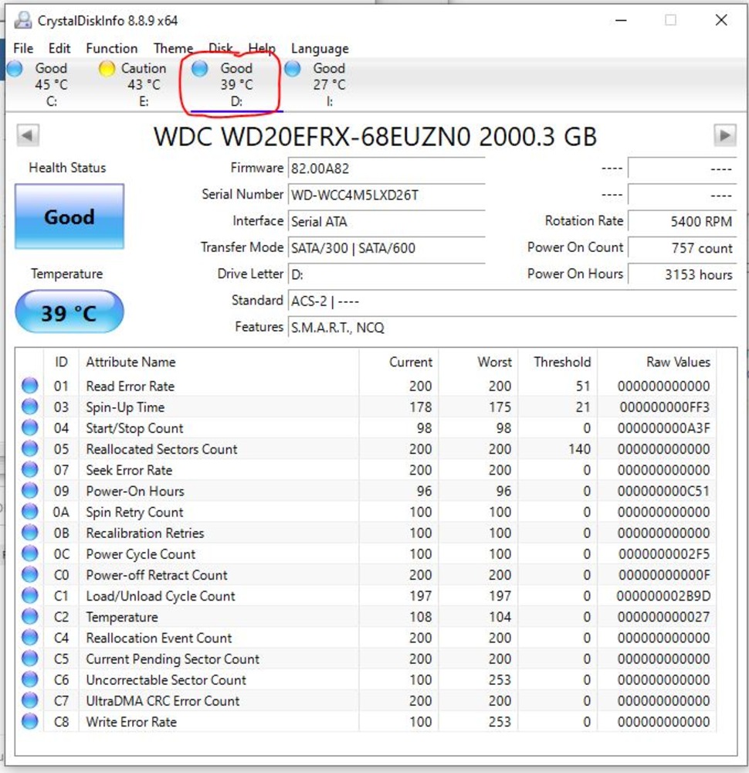Select the yellow Caution E: drive orb

pyautogui.click(x=107, y=69)
